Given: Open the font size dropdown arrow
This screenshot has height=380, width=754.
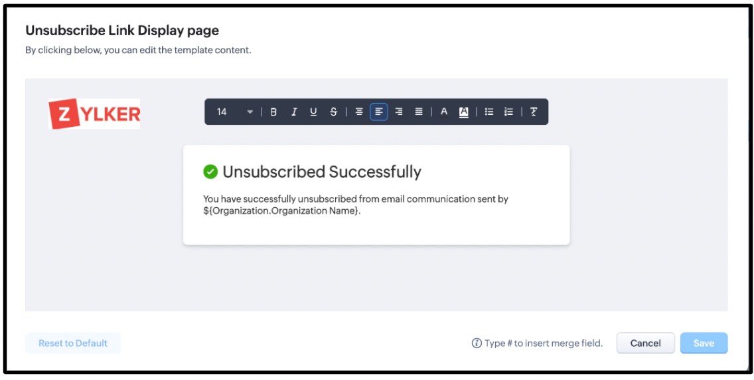Looking at the screenshot, I should [250, 112].
